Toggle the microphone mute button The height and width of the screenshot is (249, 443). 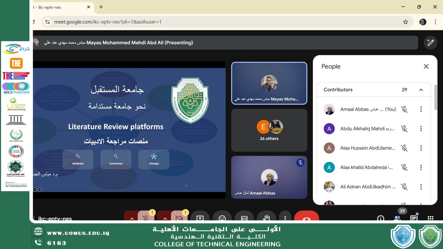(x=146, y=218)
